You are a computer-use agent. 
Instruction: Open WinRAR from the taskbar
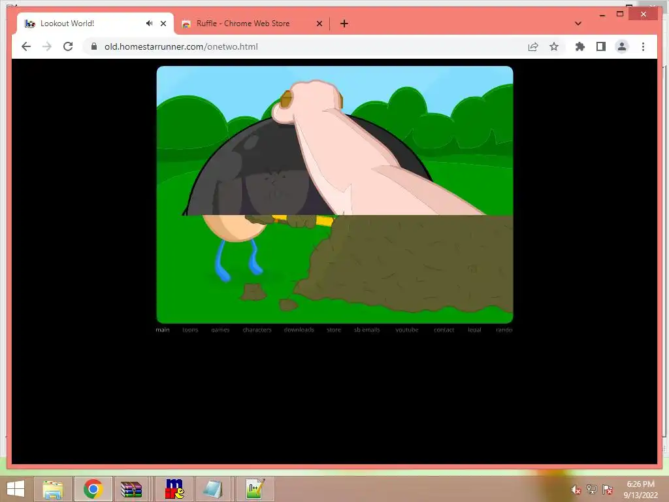[131, 489]
